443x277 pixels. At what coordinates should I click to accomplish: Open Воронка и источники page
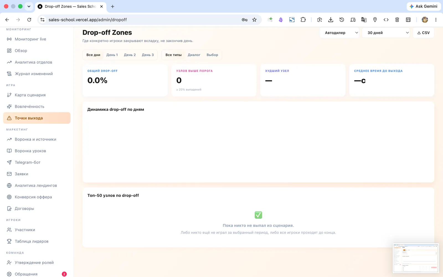click(x=37, y=139)
